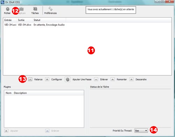Close the Dr. DivX OSS window
This screenshot has height=137, width=175.
pos(170,1)
